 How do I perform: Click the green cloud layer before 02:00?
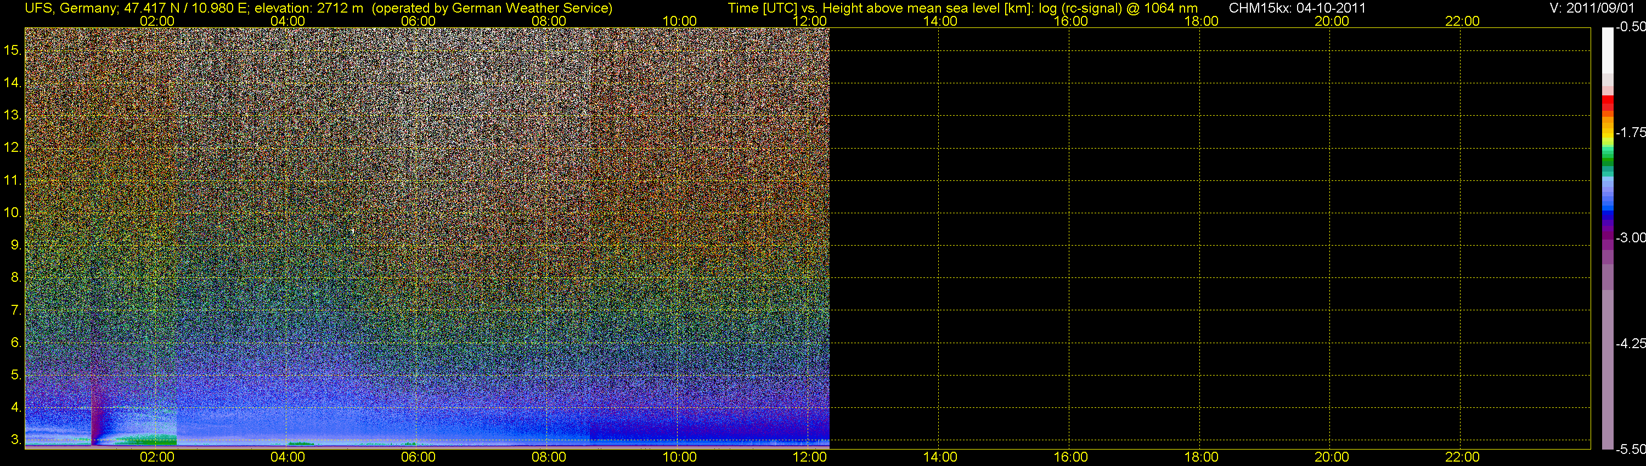click(146, 439)
